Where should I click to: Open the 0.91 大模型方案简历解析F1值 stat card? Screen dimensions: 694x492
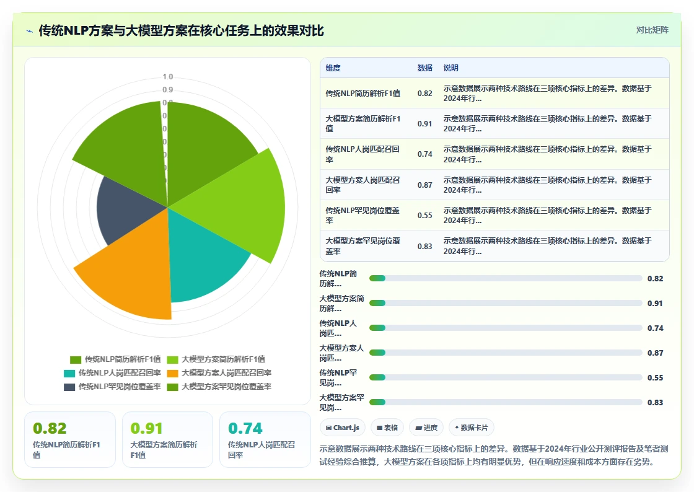tap(167, 440)
